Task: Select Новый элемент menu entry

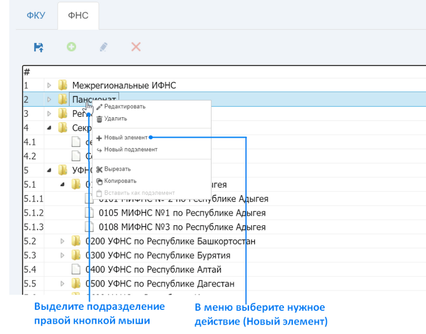Action: (126, 138)
